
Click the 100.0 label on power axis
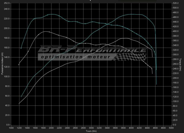pyautogui.click(x=7, y=76)
